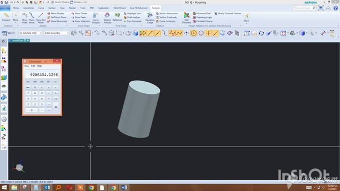Open the Surface ribbon tab
The height and width of the screenshot is (191, 340).
click(x=52, y=8)
